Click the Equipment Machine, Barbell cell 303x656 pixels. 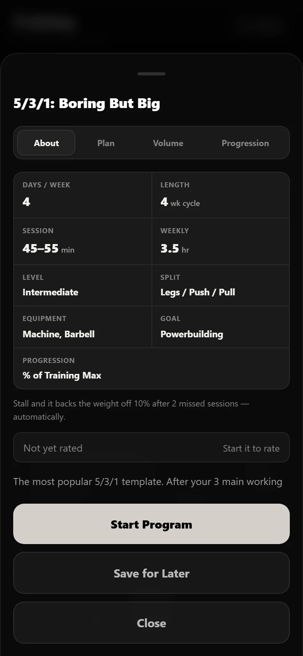pos(83,327)
